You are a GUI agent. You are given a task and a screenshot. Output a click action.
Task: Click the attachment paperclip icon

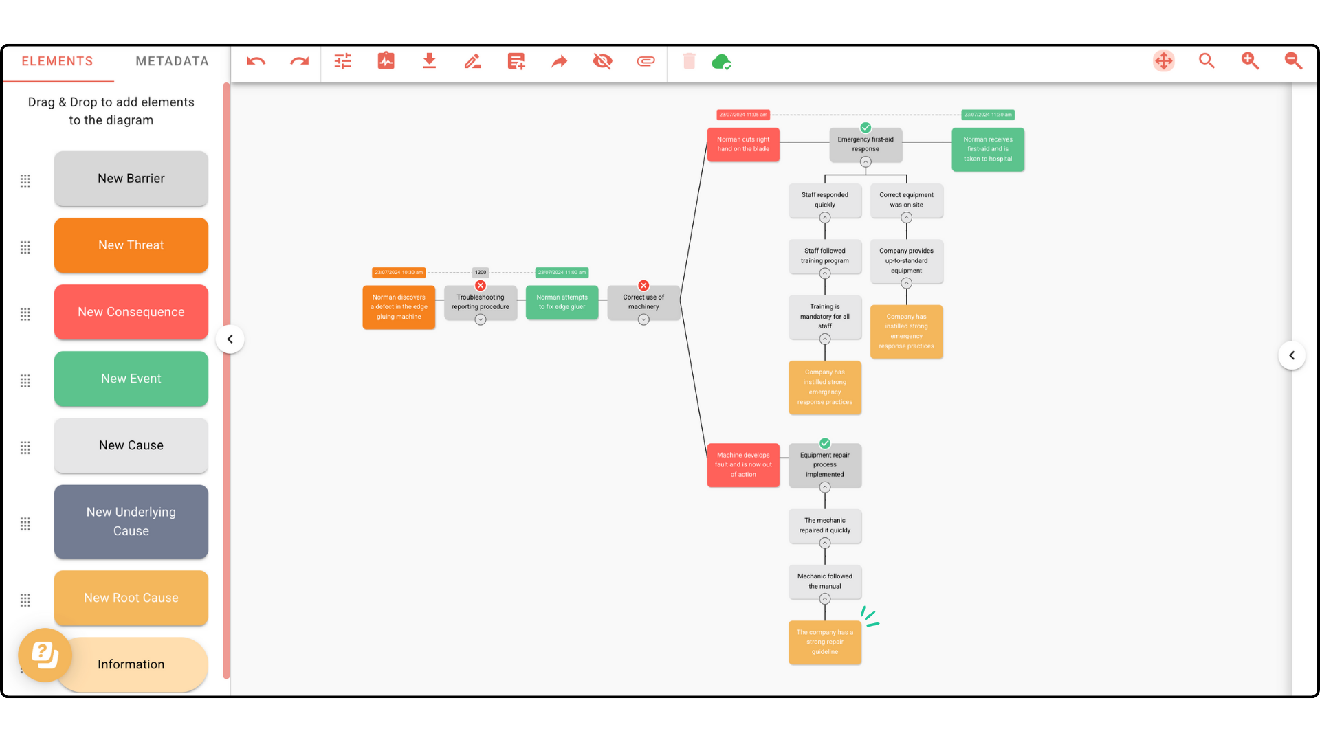click(646, 62)
